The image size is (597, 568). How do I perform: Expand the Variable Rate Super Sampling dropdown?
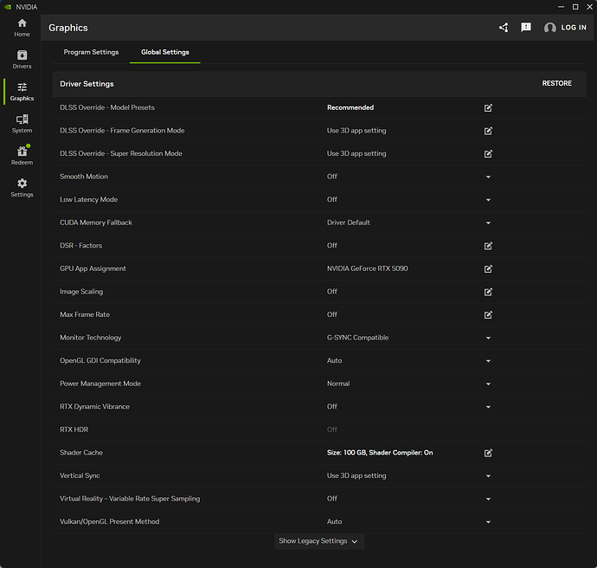coord(488,499)
